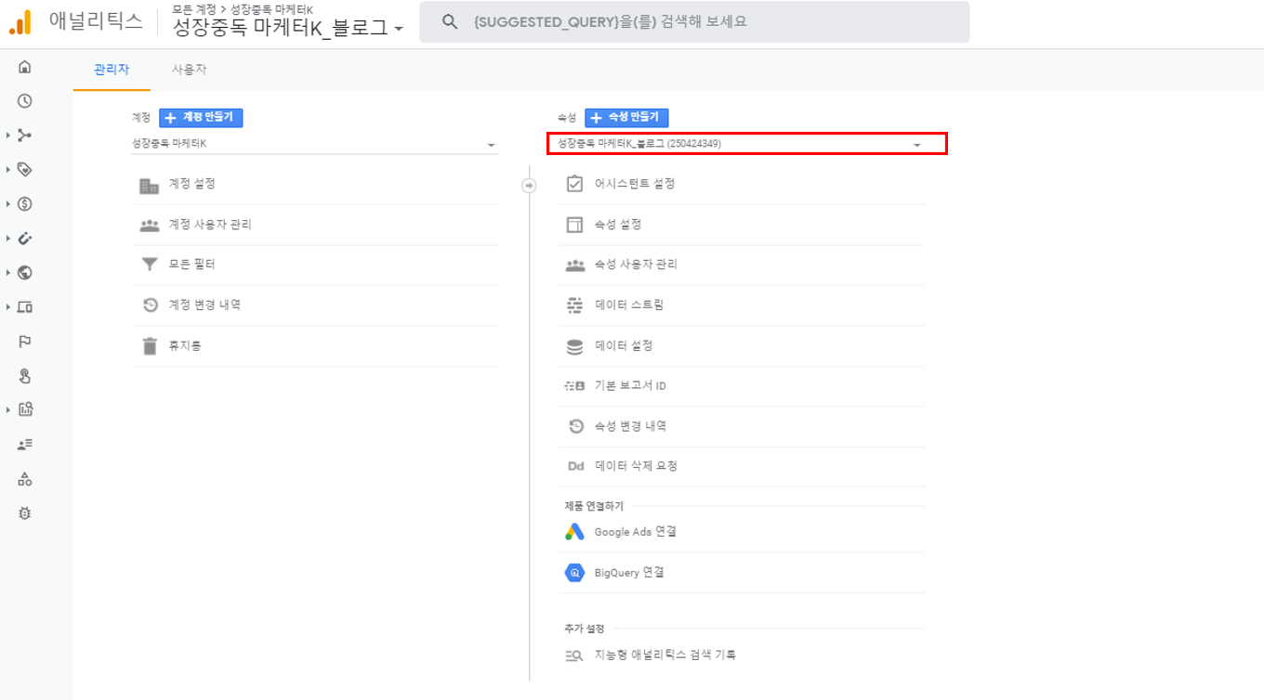This screenshot has width=1264, height=700.
Task: Click the checklist icon for 어시스턴트 설정
Action: click(574, 184)
